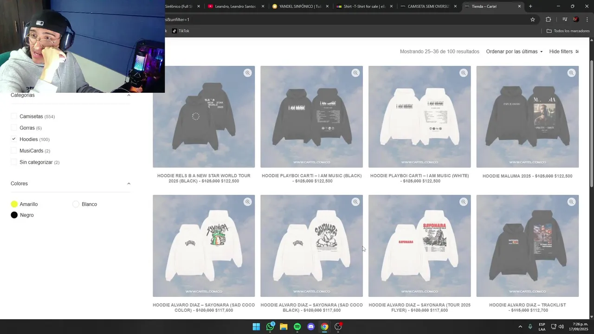Close the YANDEL SINFÓNICO tab
594x334 pixels.
327,6
